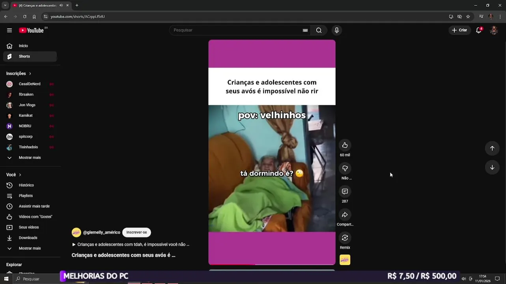The image size is (506, 284).
Task: Open Histórico in the sidebar
Action: point(30,185)
